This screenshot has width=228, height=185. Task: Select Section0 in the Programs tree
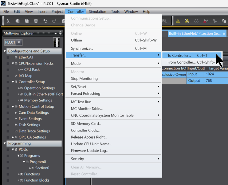(42, 168)
